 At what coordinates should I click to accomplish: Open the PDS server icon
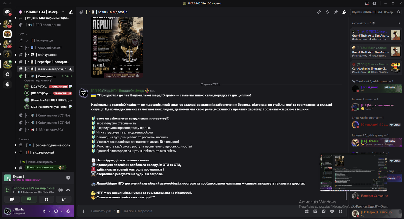click(x=8, y=54)
